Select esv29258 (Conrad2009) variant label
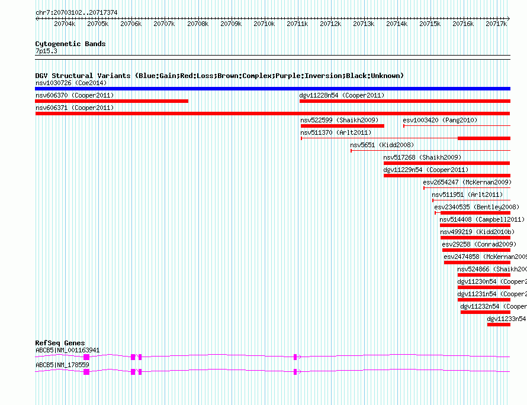This screenshot has width=527, height=405. point(479,244)
